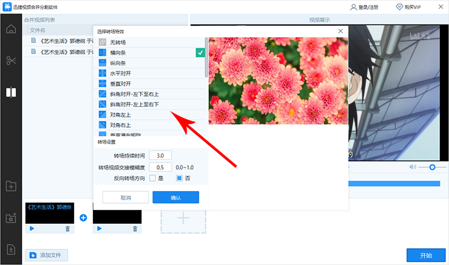Select 斜角对开-左下至右上 transition
The height and width of the screenshot is (265, 449).
point(150,94)
